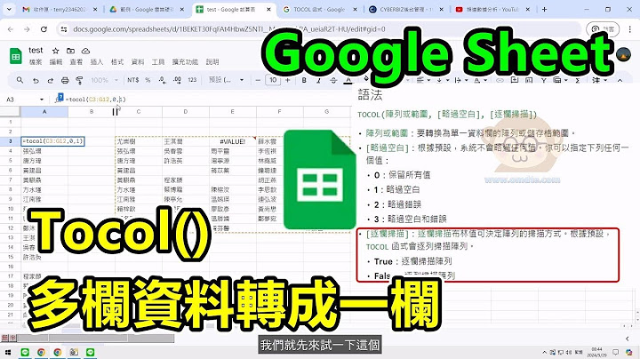Increase decimal places

(x=177, y=80)
